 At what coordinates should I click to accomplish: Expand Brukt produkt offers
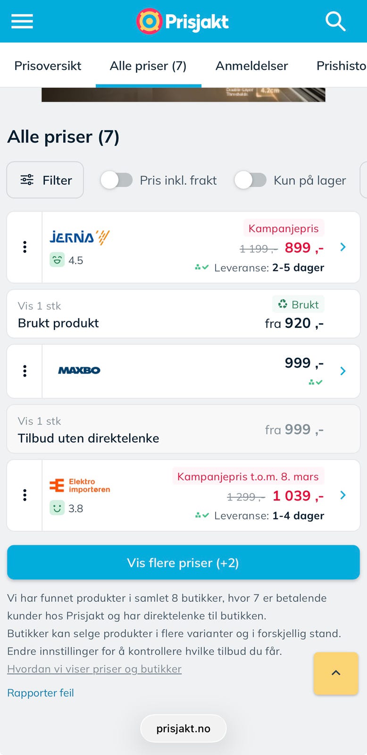tap(183, 314)
